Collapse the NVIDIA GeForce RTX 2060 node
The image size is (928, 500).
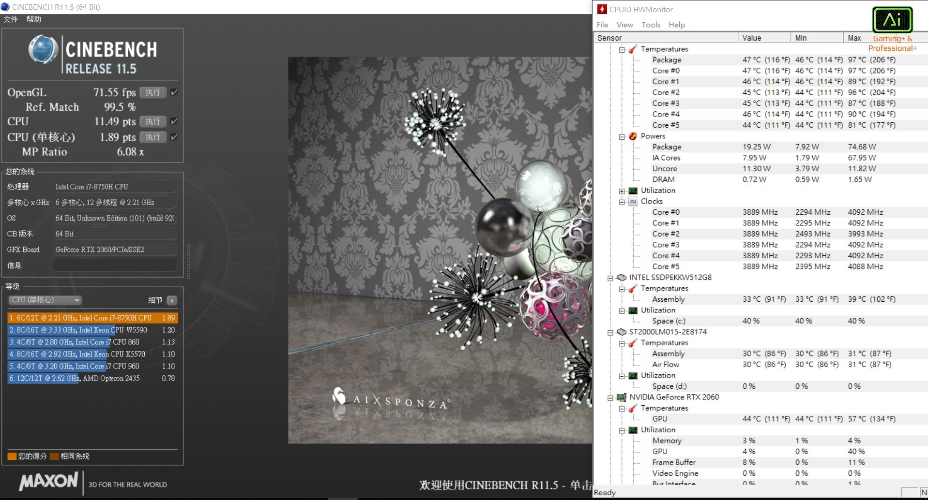coord(611,397)
